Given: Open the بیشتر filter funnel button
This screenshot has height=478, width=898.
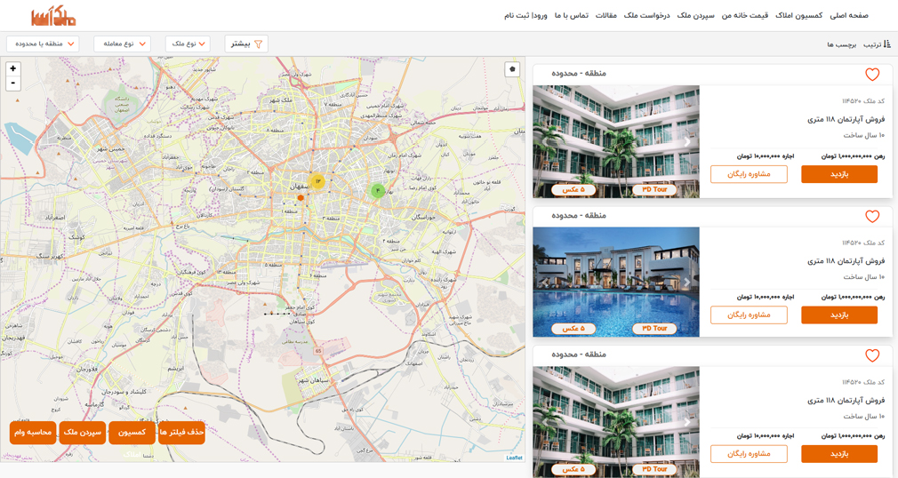Looking at the screenshot, I should [246, 44].
